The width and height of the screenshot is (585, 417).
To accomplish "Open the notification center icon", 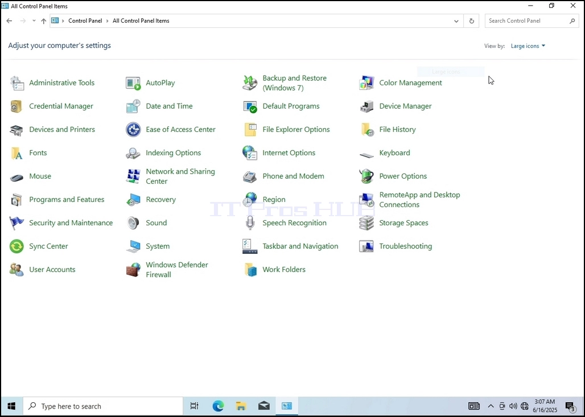I will [x=570, y=407].
